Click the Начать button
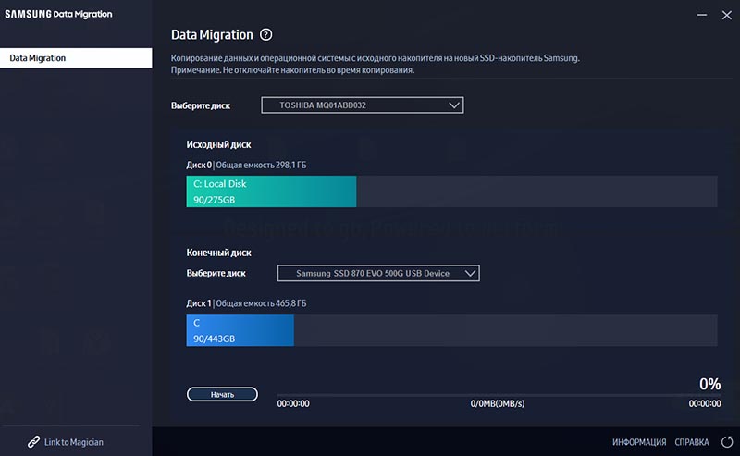 click(222, 394)
